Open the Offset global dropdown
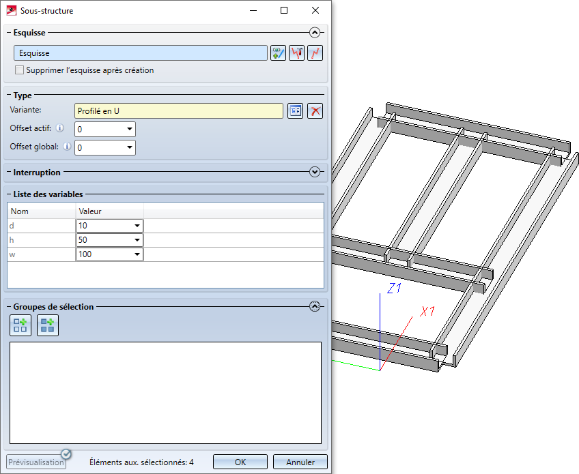 [x=129, y=147]
